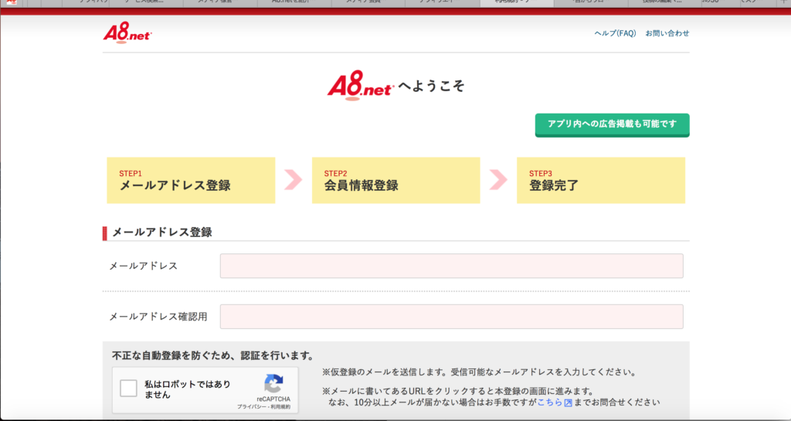Check the 私はロボットではありません checkbox
791x421 pixels.
coord(129,389)
